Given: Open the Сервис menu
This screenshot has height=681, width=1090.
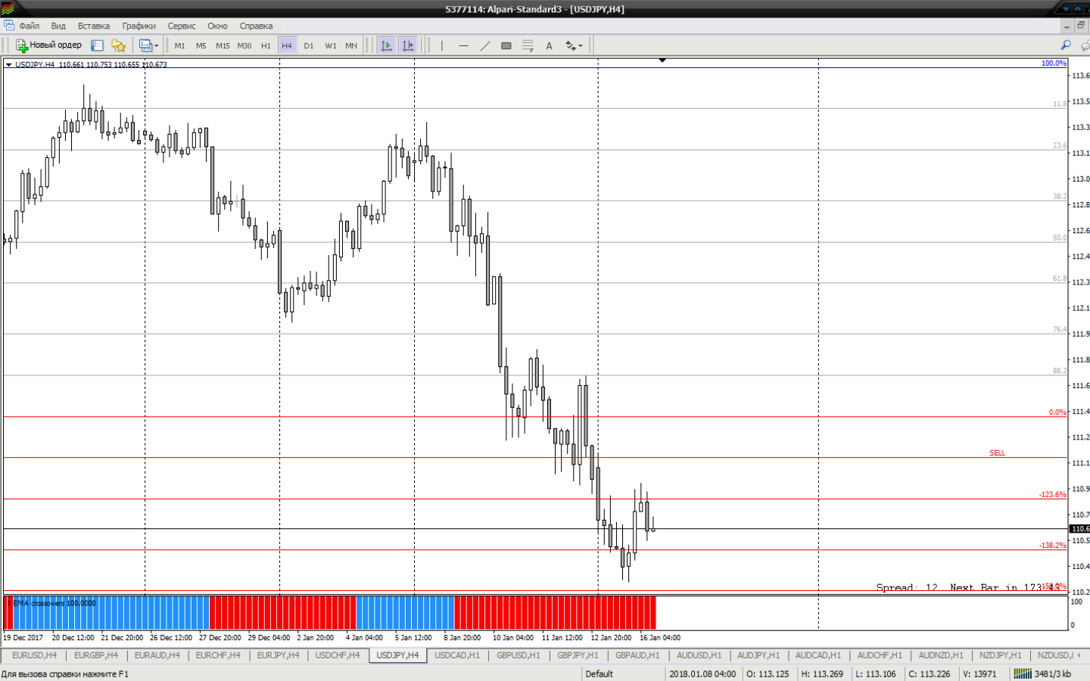Looking at the screenshot, I should [182, 26].
